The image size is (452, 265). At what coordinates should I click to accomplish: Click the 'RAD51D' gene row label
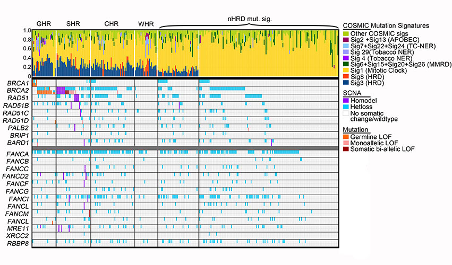16,120
